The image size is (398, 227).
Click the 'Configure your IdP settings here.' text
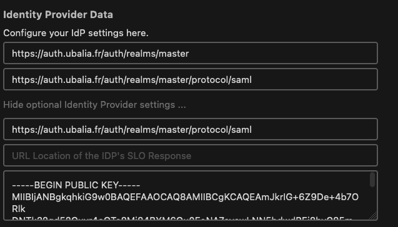pos(76,33)
